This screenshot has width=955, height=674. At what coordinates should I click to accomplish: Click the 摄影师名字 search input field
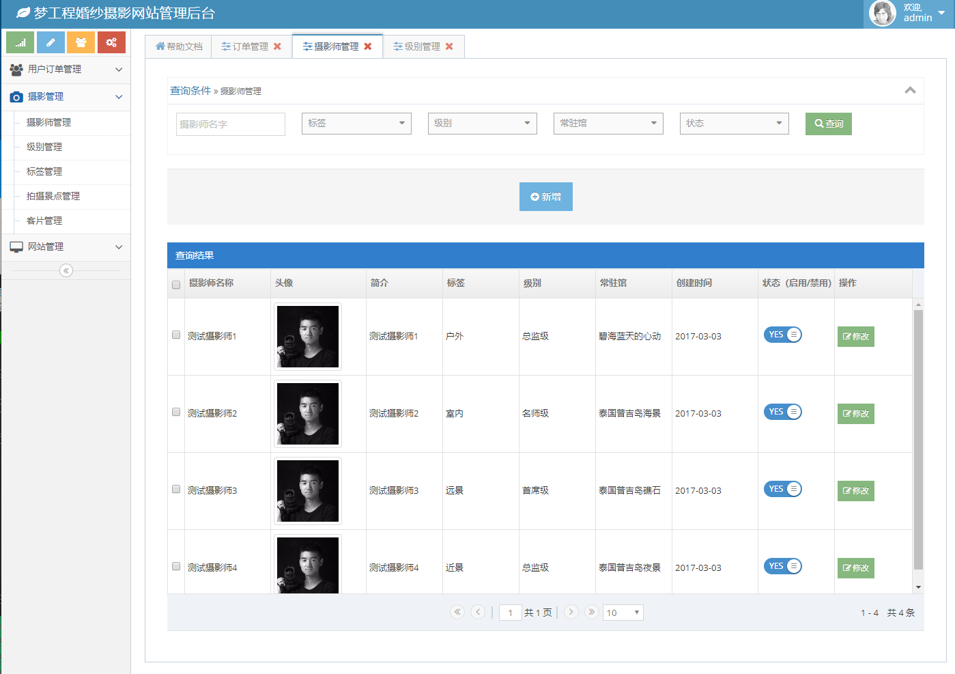[x=230, y=124]
